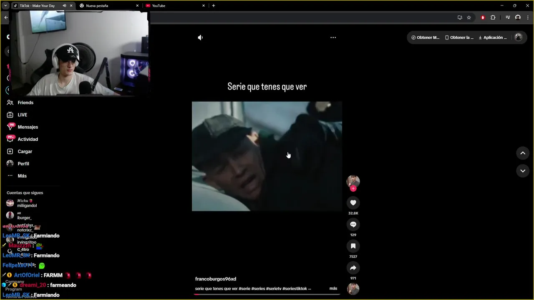Share the video with the arrow icon
Screen dimensions: 534x300
tap(353, 267)
